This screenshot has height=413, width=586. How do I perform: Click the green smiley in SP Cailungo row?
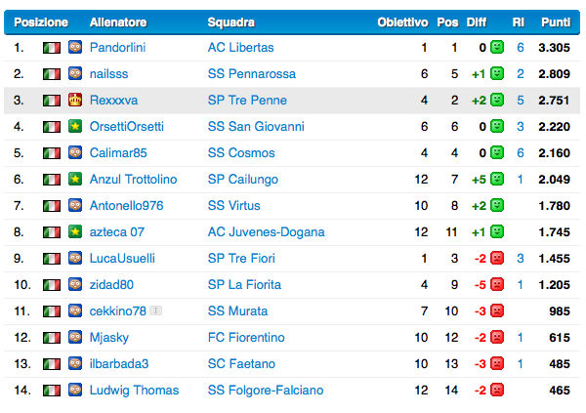pyautogui.click(x=497, y=179)
